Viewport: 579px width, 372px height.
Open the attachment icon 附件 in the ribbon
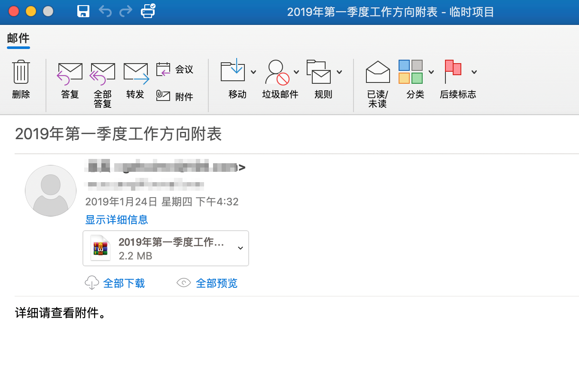176,96
